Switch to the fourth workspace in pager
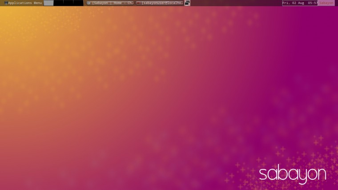338x190 pixels. pos(78,3)
